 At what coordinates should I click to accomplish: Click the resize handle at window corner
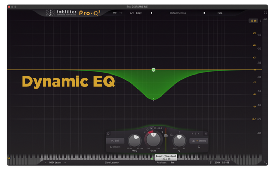click(x=265, y=163)
